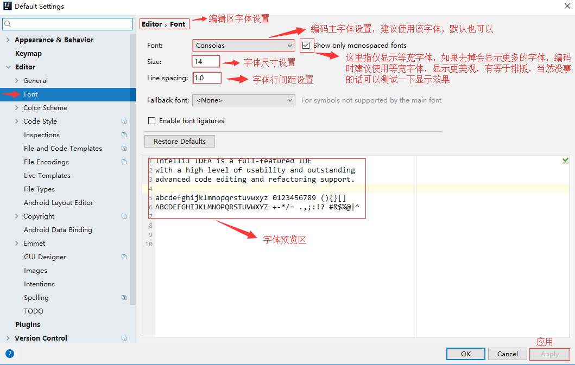Viewport: 575px width, 365px height.
Task: Click the IntelliJ IDEA logo in title bar
Action: (x=8, y=6)
